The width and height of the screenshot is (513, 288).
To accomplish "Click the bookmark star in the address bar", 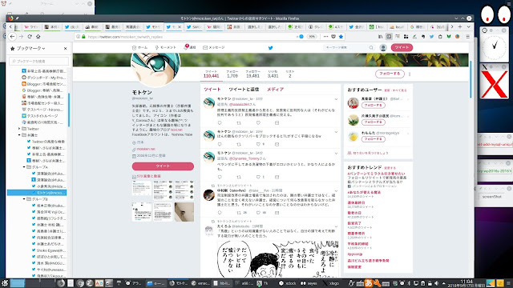I will pyautogui.click(x=341, y=37).
